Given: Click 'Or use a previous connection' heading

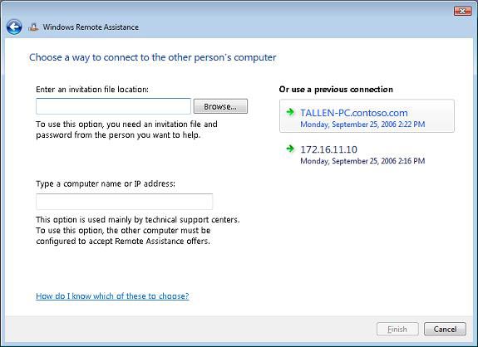Looking at the screenshot, I should click(x=336, y=90).
